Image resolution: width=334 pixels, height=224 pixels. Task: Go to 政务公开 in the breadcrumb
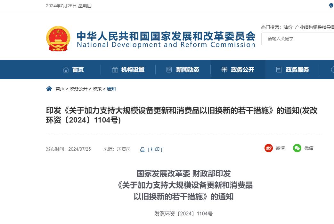pyautogui.click(x=78, y=89)
